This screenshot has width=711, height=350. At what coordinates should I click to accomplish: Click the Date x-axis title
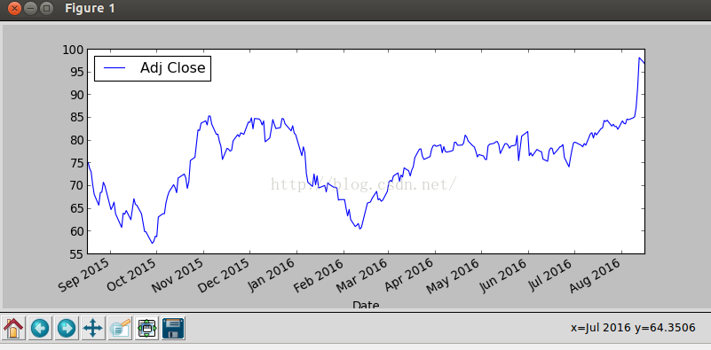point(366,304)
